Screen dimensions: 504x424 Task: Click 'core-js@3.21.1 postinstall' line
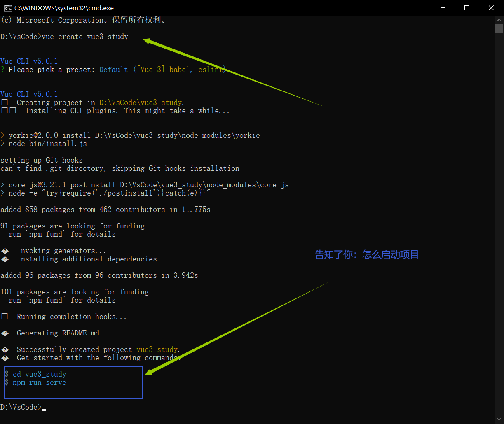point(145,185)
